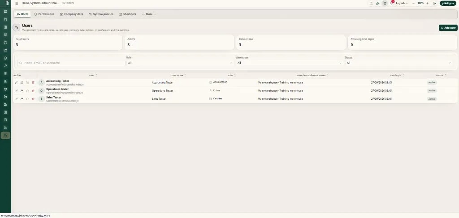Edit Operations Tester with pencil icon

pos(17,91)
